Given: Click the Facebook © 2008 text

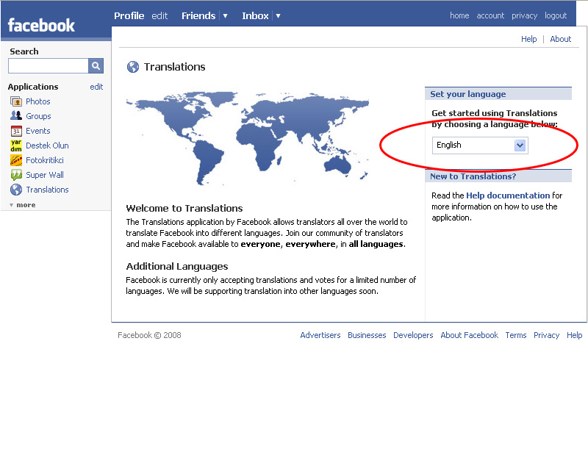Looking at the screenshot, I should pyautogui.click(x=149, y=335).
